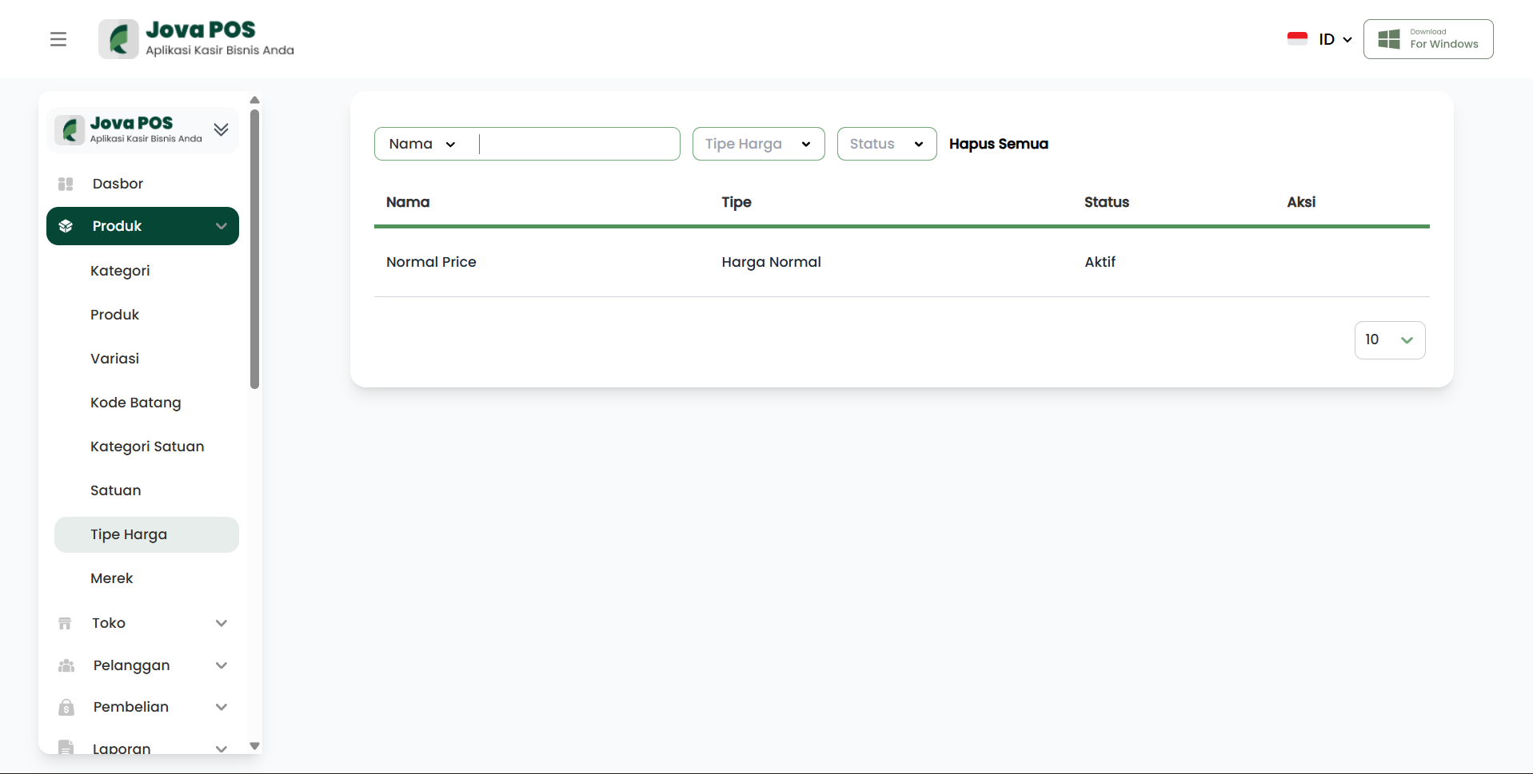
Task: Click the Toko store icon
Action: click(65, 623)
